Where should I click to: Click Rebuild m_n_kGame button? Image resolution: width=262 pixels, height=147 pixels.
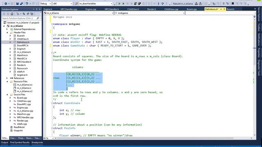(x=183, y=4)
